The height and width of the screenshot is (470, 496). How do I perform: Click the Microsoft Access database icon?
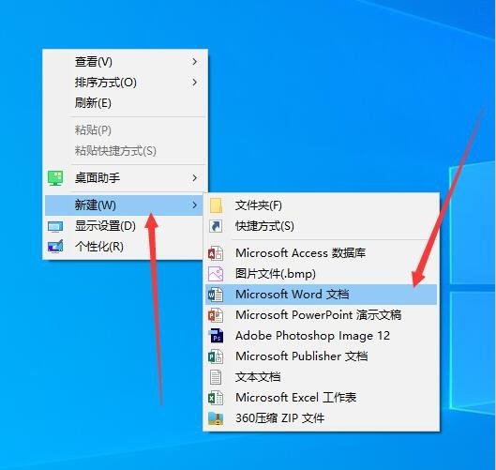tap(216, 253)
